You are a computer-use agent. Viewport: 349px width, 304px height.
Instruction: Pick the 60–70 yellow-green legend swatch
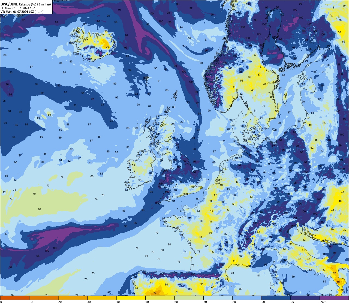189,298
